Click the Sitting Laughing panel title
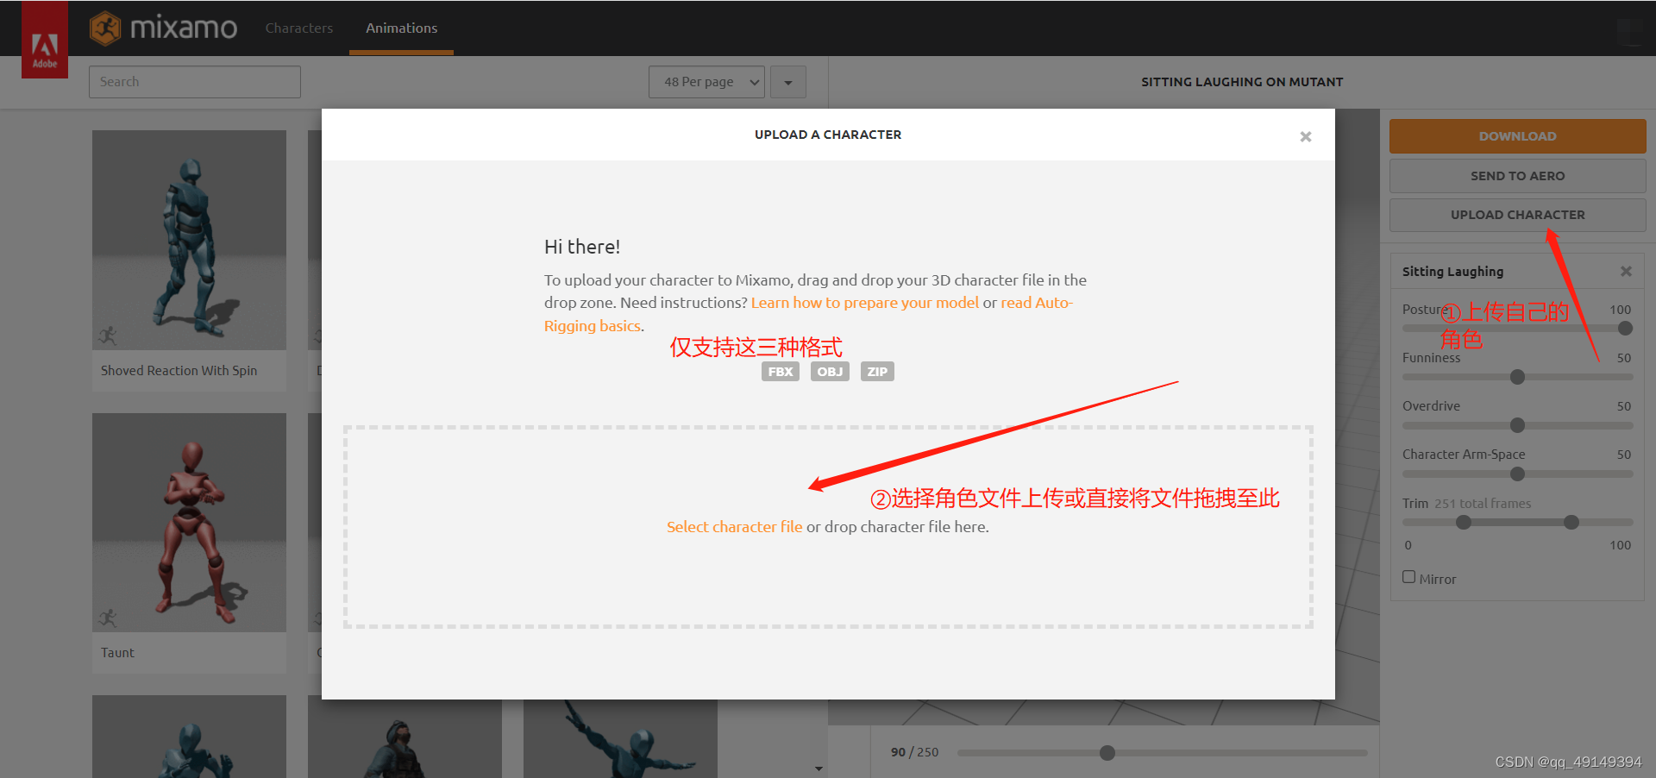Screen dimensions: 1656x778 [1452, 271]
